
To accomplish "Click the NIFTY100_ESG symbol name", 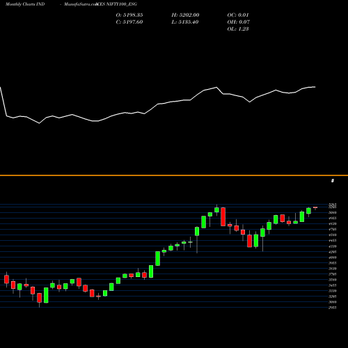I will coord(121,4).
